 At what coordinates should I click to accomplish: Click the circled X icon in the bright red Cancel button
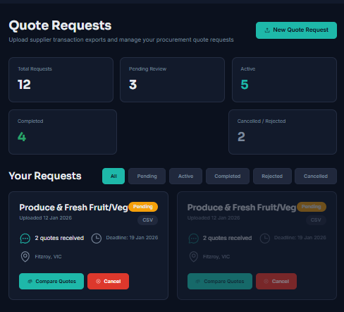98,282
